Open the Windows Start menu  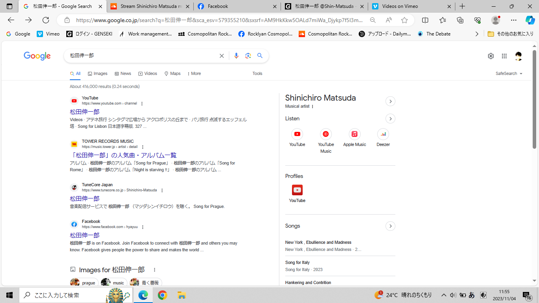(9, 295)
